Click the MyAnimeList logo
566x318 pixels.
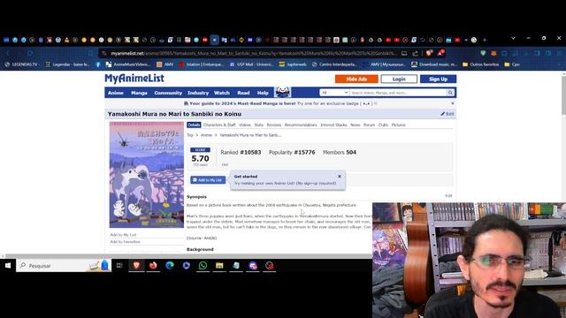[134, 79]
